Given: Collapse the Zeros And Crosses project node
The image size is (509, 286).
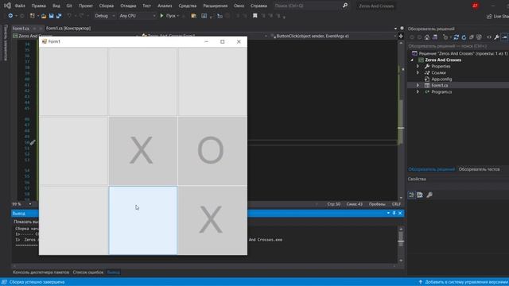Looking at the screenshot, I should [x=412, y=60].
